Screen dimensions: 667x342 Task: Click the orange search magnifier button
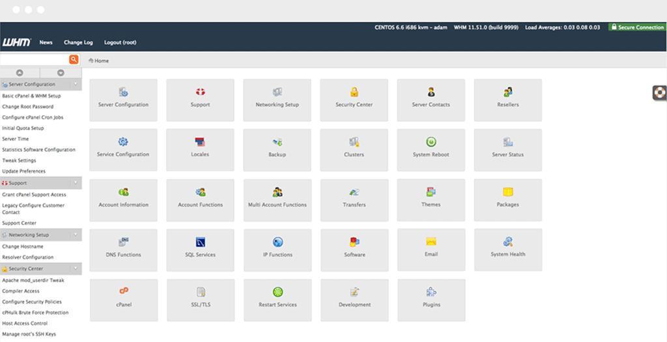[x=74, y=60]
